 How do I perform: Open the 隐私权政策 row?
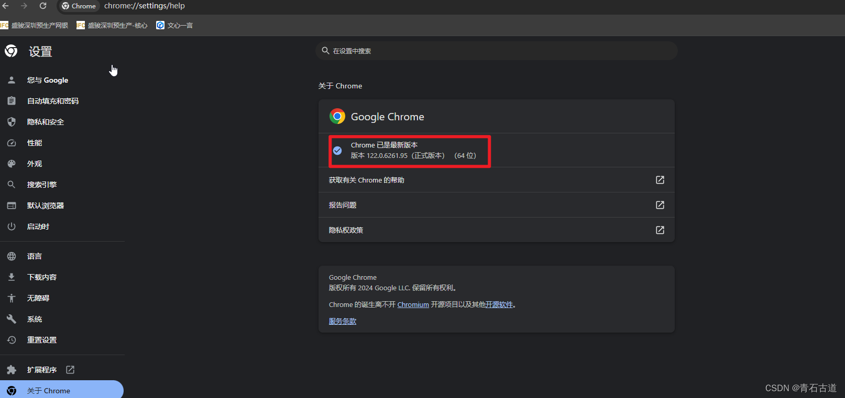click(x=497, y=230)
